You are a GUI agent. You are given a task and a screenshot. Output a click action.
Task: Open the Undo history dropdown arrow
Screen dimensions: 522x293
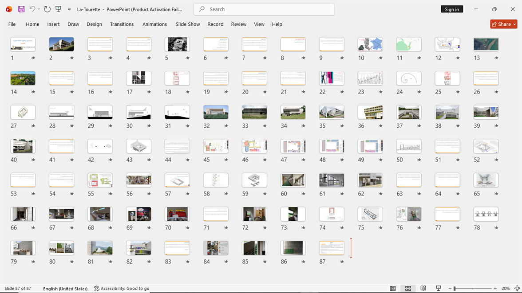coord(39,9)
